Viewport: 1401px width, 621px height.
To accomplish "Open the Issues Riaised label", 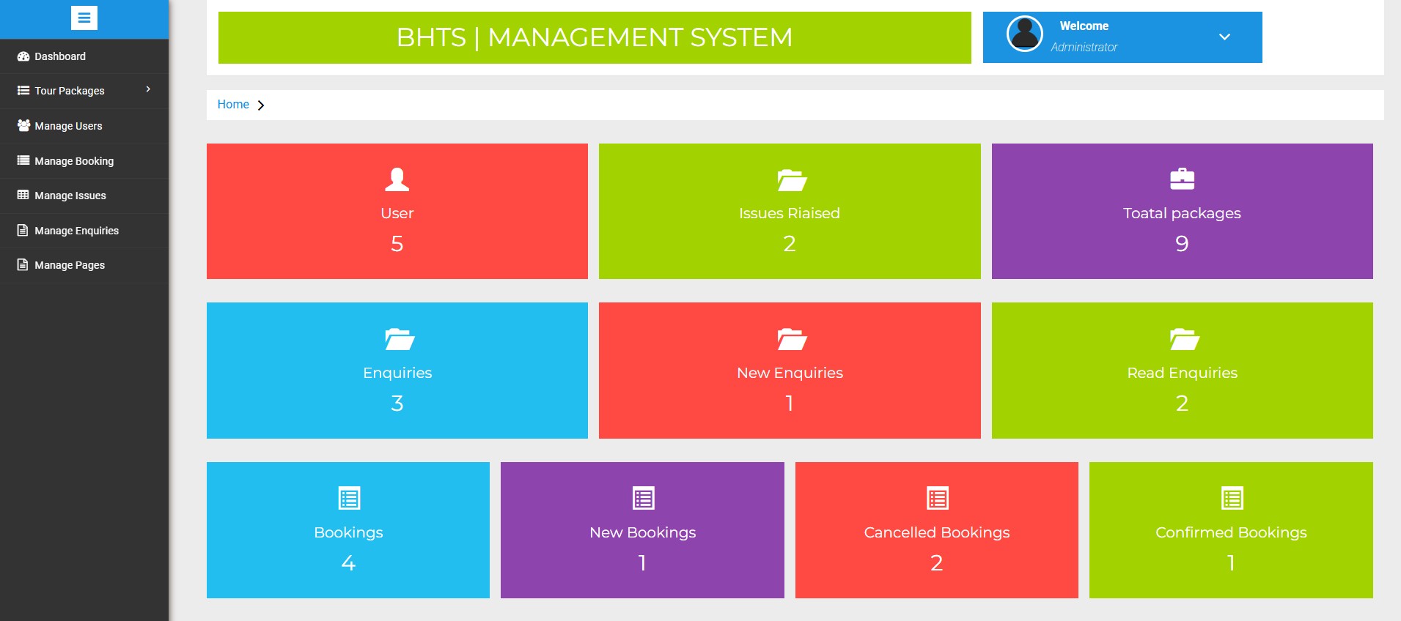I will point(790,213).
